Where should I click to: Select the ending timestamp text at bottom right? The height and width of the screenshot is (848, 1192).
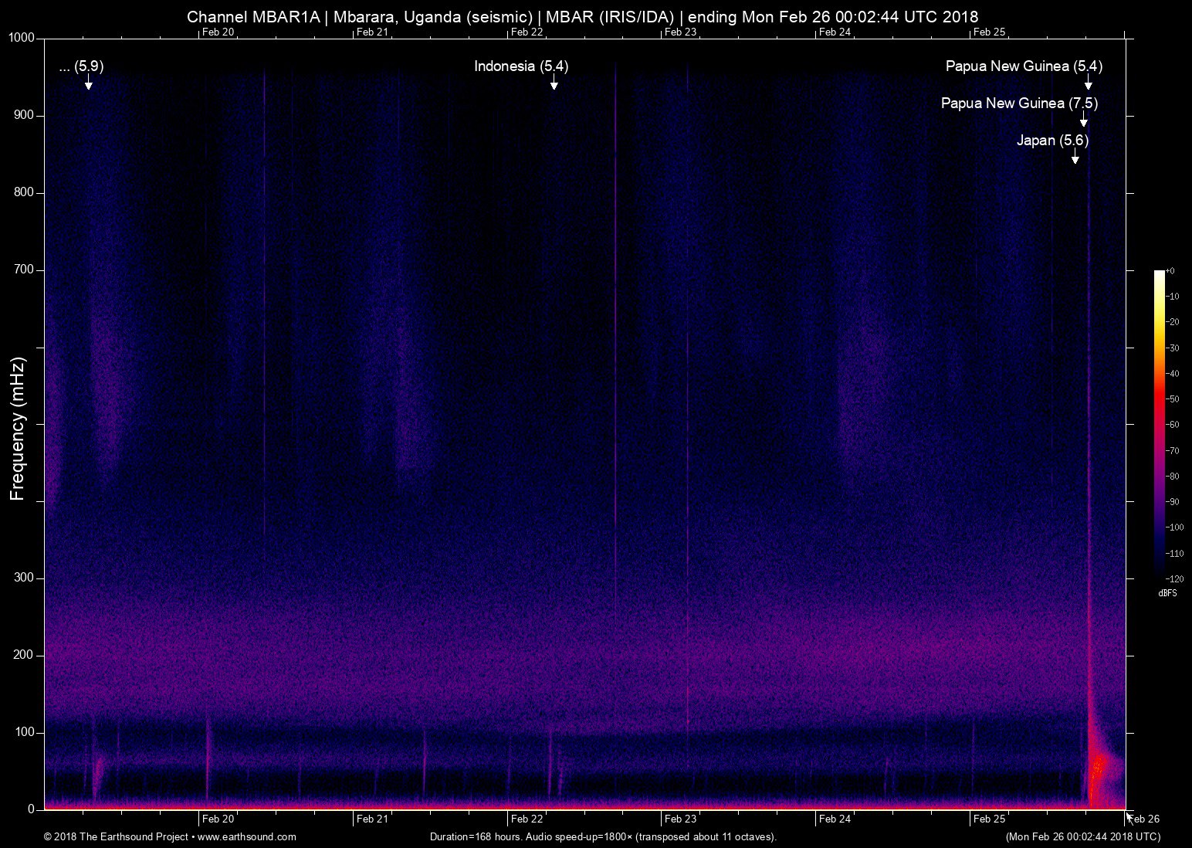pos(1081,836)
